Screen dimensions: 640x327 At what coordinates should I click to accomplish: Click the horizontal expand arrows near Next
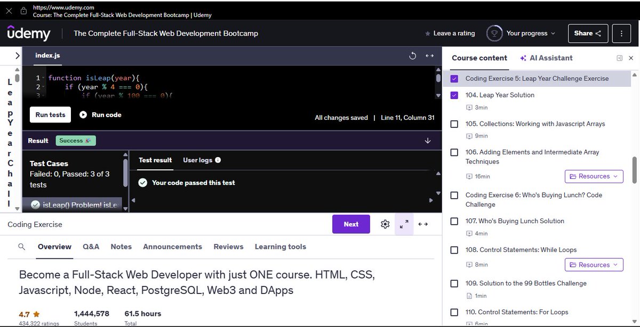[x=423, y=224]
